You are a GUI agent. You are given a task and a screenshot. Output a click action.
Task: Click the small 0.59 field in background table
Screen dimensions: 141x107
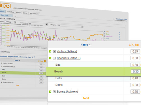tap(41, 64)
